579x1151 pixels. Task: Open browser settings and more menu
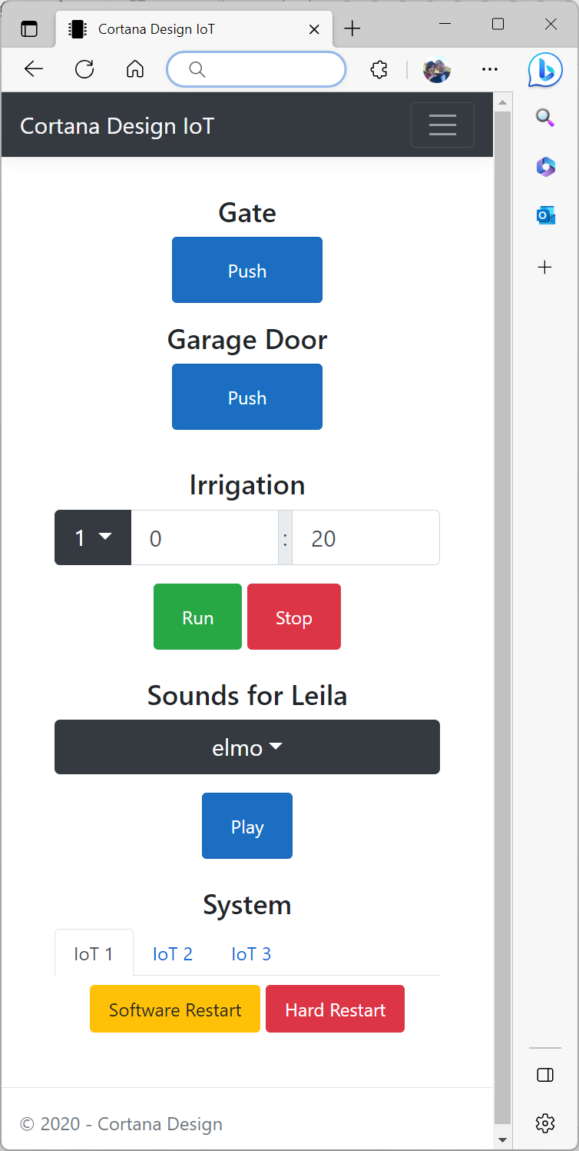pyautogui.click(x=489, y=69)
